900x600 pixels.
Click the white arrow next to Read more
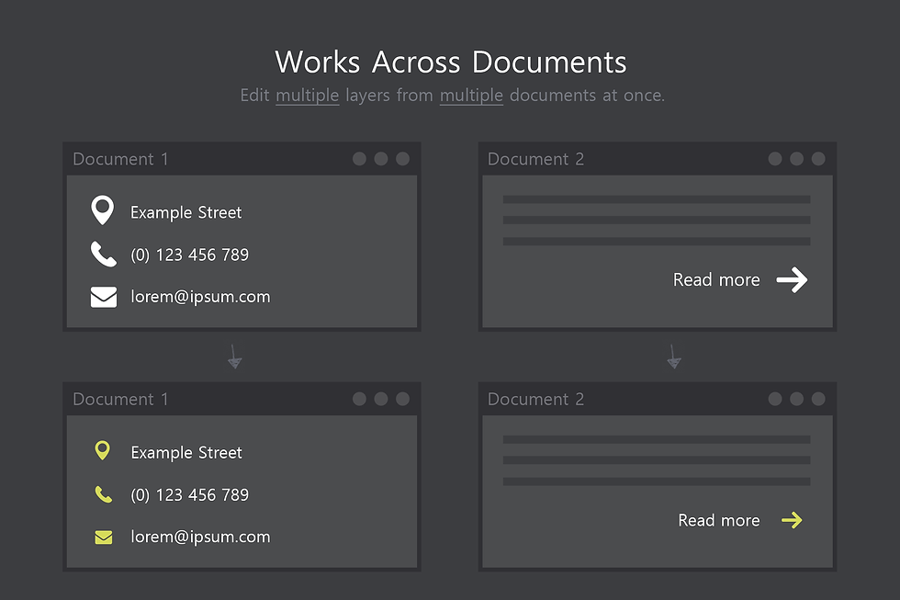pyautogui.click(x=792, y=279)
